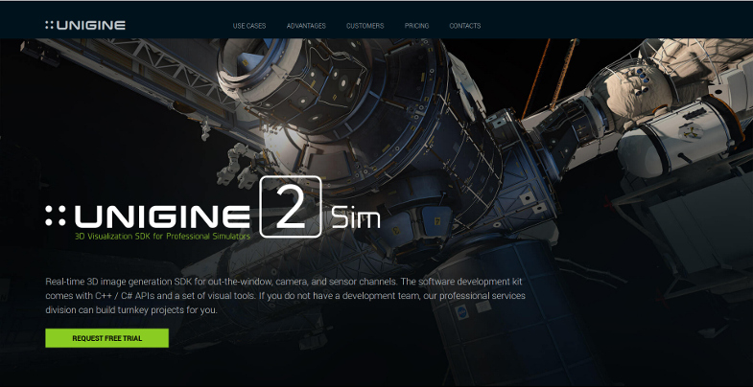
Task: Click the 'Real-time 3D image generation SDK' paragraph
Action: click(285, 296)
